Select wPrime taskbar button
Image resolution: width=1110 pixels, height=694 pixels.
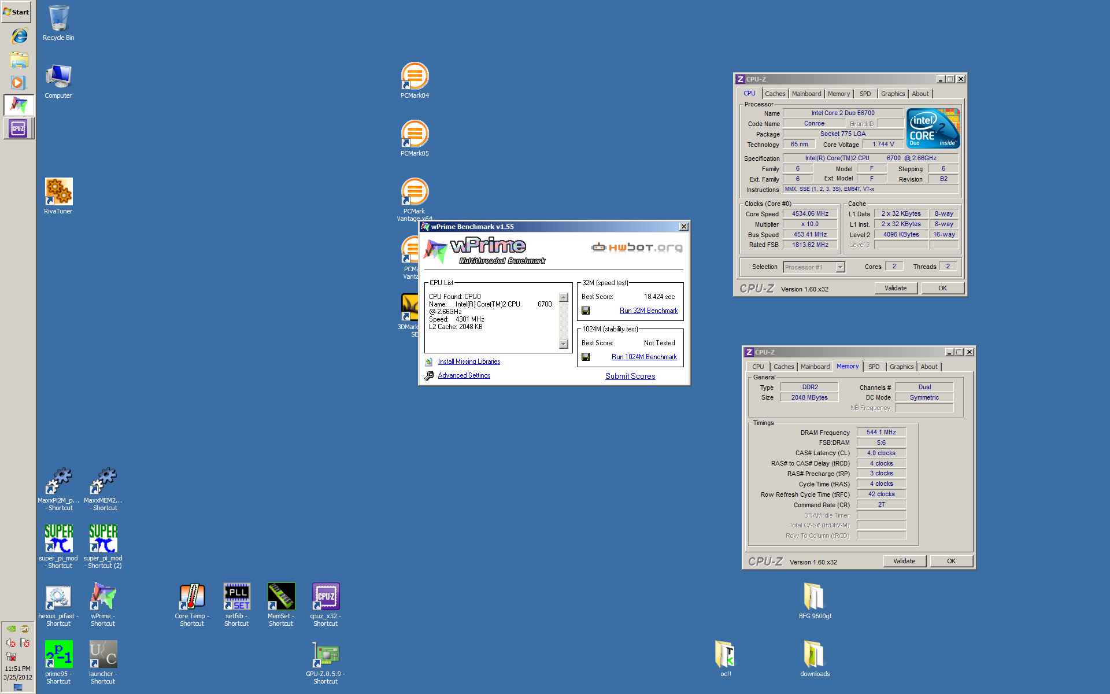coord(19,105)
